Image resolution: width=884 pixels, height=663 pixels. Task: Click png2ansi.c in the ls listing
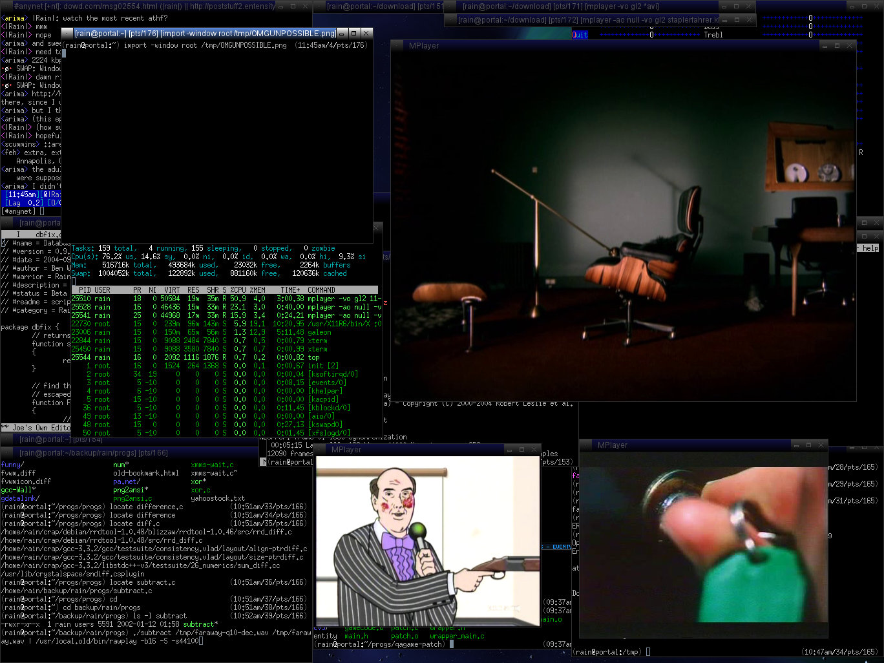click(132, 498)
